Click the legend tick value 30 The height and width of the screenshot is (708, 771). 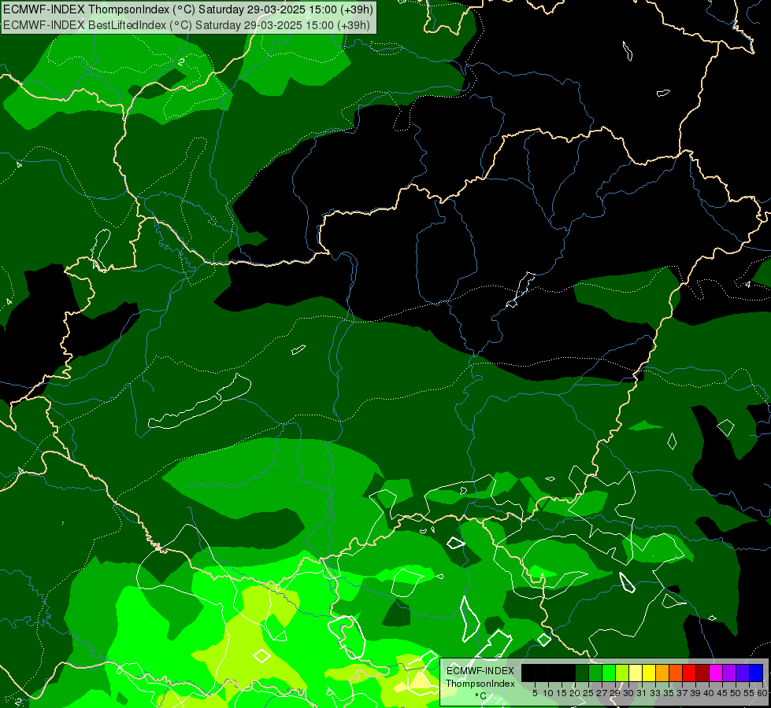[x=628, y=693]
